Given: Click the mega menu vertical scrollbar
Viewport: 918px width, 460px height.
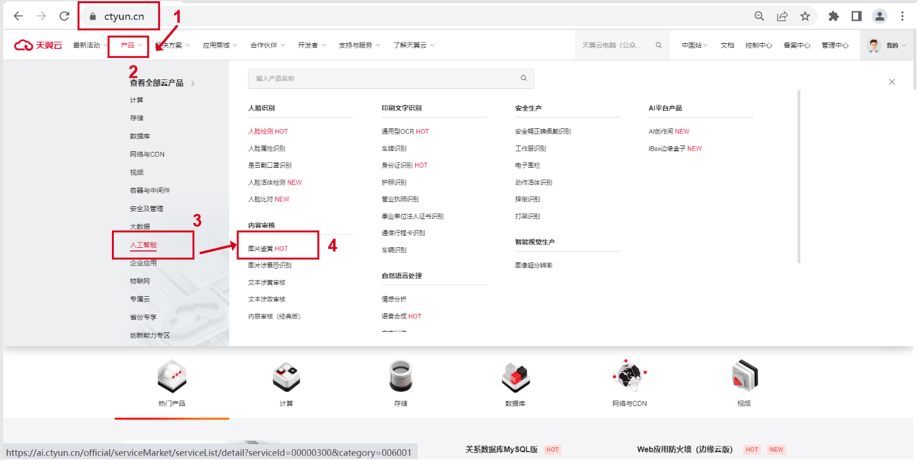Looking at the screenshot, I should coord(799,176).
